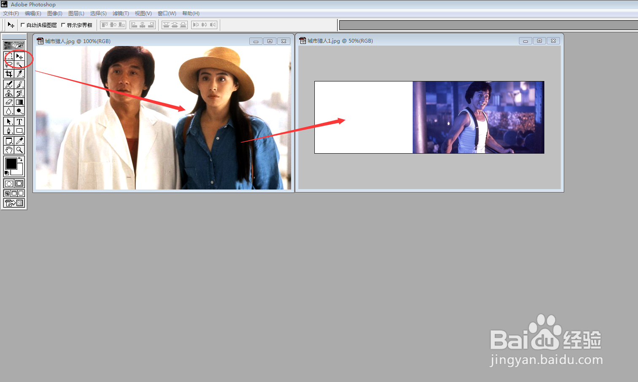Screen dimensions: 638x382
Task: Select the Hand tool
Action: click(9, 150)
